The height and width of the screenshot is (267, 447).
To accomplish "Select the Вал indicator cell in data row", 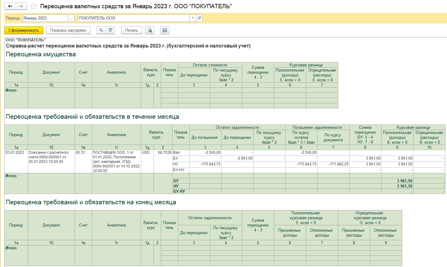I will pyautogui.click(x=181, y=153).
